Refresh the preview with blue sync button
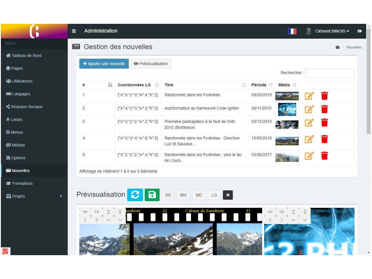 135,195
